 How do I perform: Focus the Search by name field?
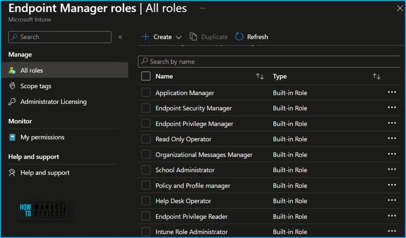pos(269,61)
